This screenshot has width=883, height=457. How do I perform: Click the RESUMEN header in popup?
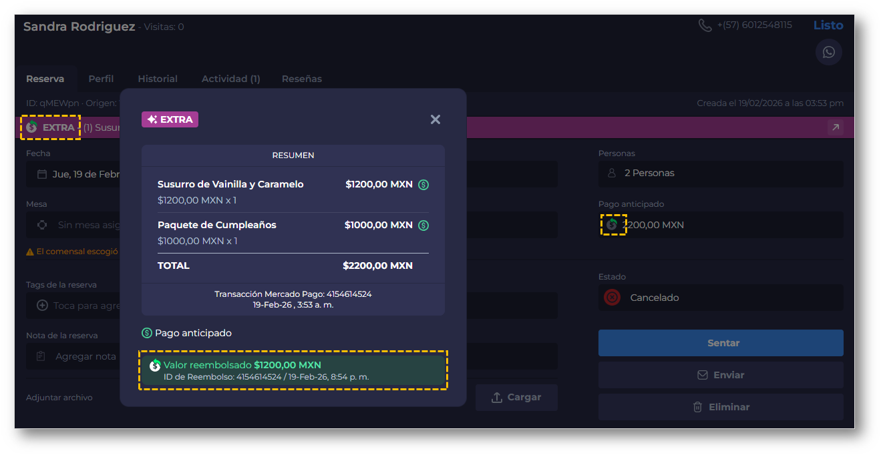293,155
